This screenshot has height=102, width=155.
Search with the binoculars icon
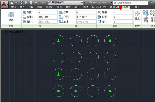(x=151, y=3)
